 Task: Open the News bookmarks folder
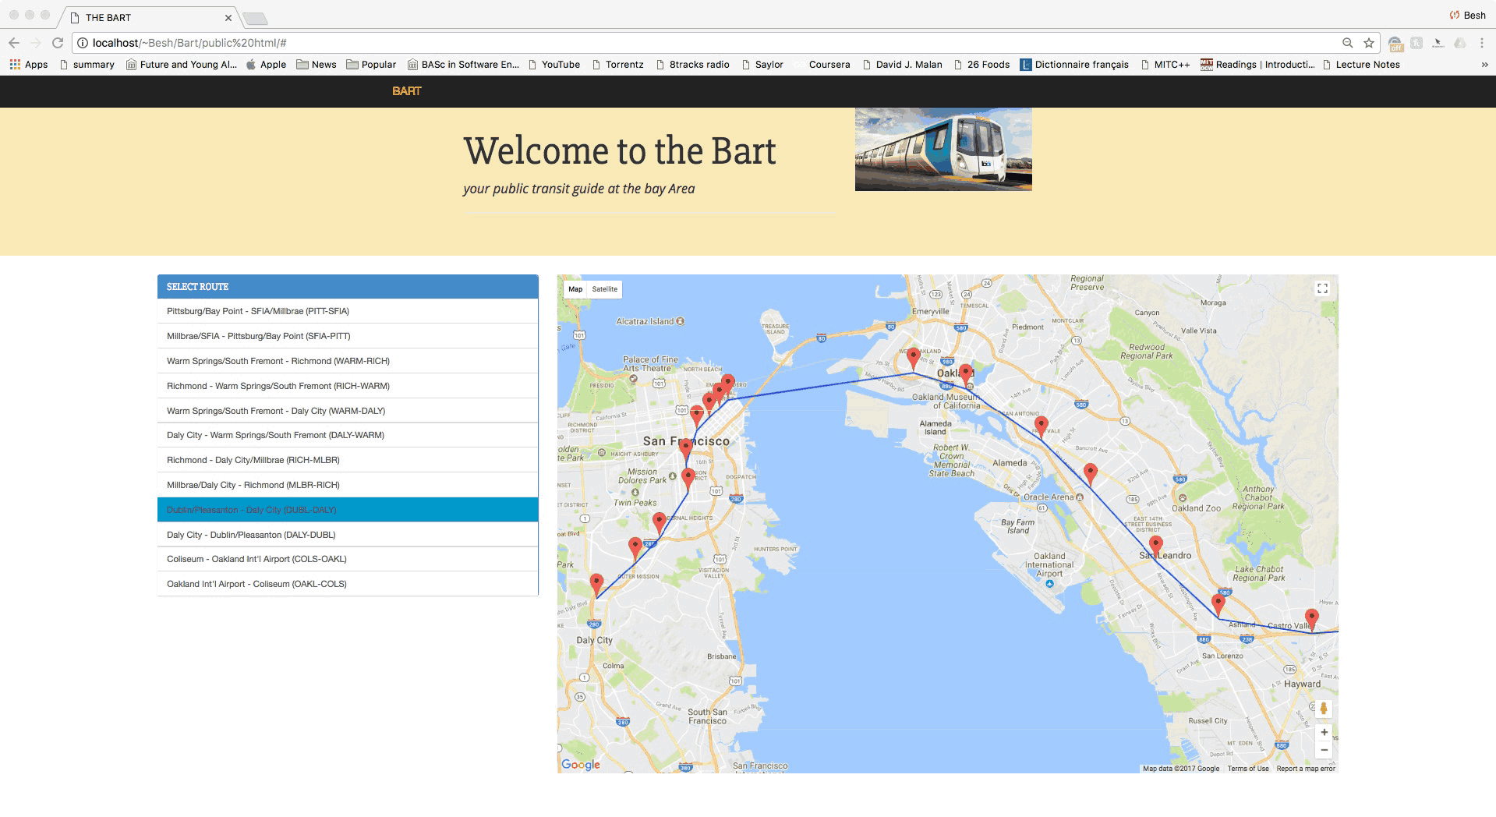pyautogui.click(x=317, y=65)
